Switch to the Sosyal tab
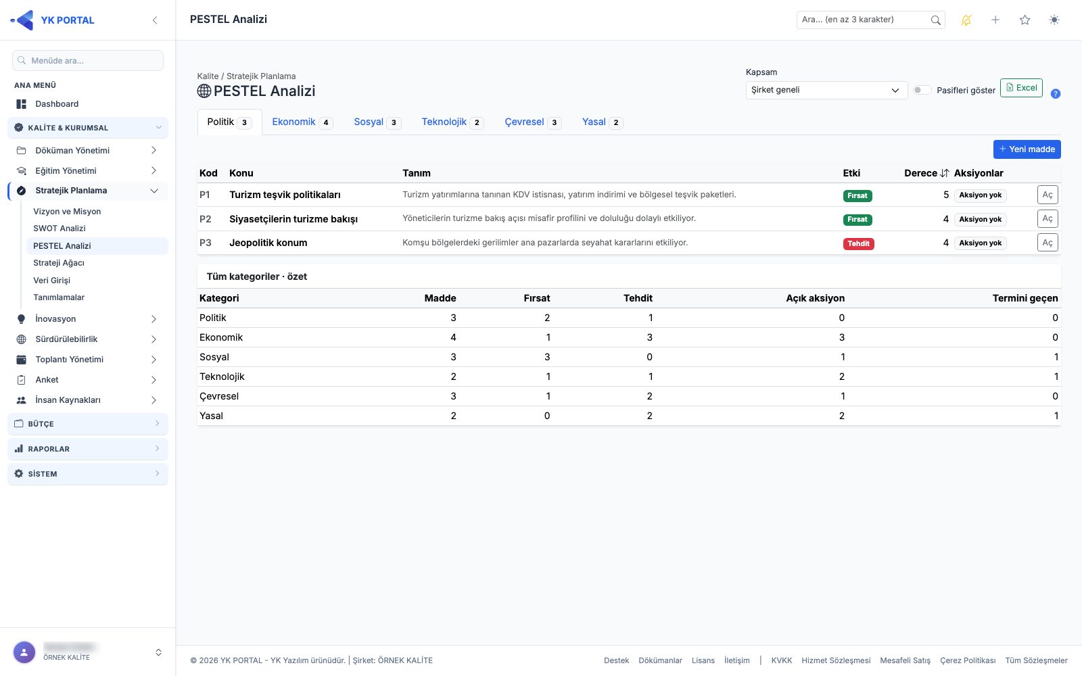 pos(377,122)
